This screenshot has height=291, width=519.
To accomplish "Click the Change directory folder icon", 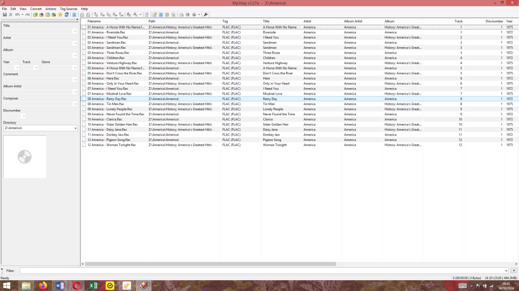I will click(35, 14).
